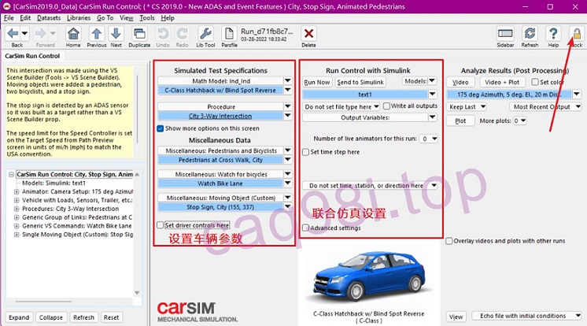Viewport: 587px width, 326px height.
Task: Open the File menu
Action: pyautogui.click(x=9, y=18)
